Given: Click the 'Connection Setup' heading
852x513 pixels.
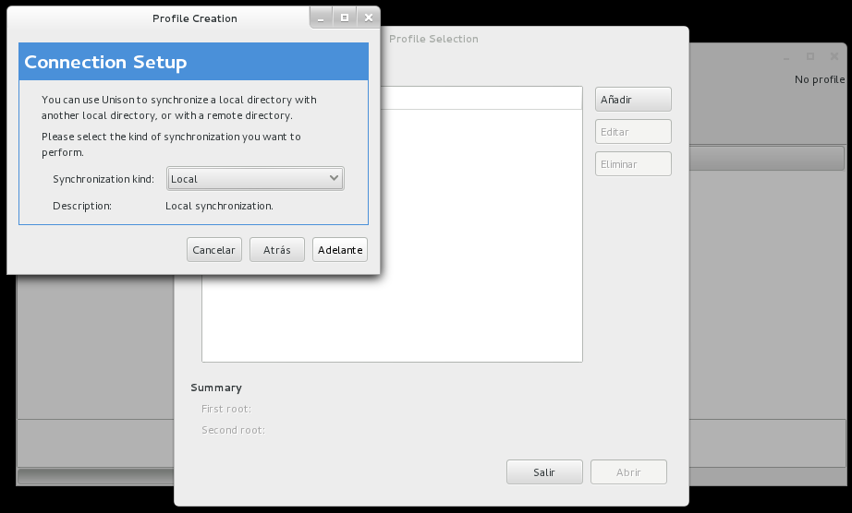Looking at the screenshot, I should pyautogui.click(x=105, y=63).
